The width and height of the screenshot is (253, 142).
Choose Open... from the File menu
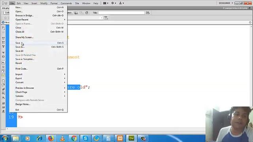[x=38, y=11]
